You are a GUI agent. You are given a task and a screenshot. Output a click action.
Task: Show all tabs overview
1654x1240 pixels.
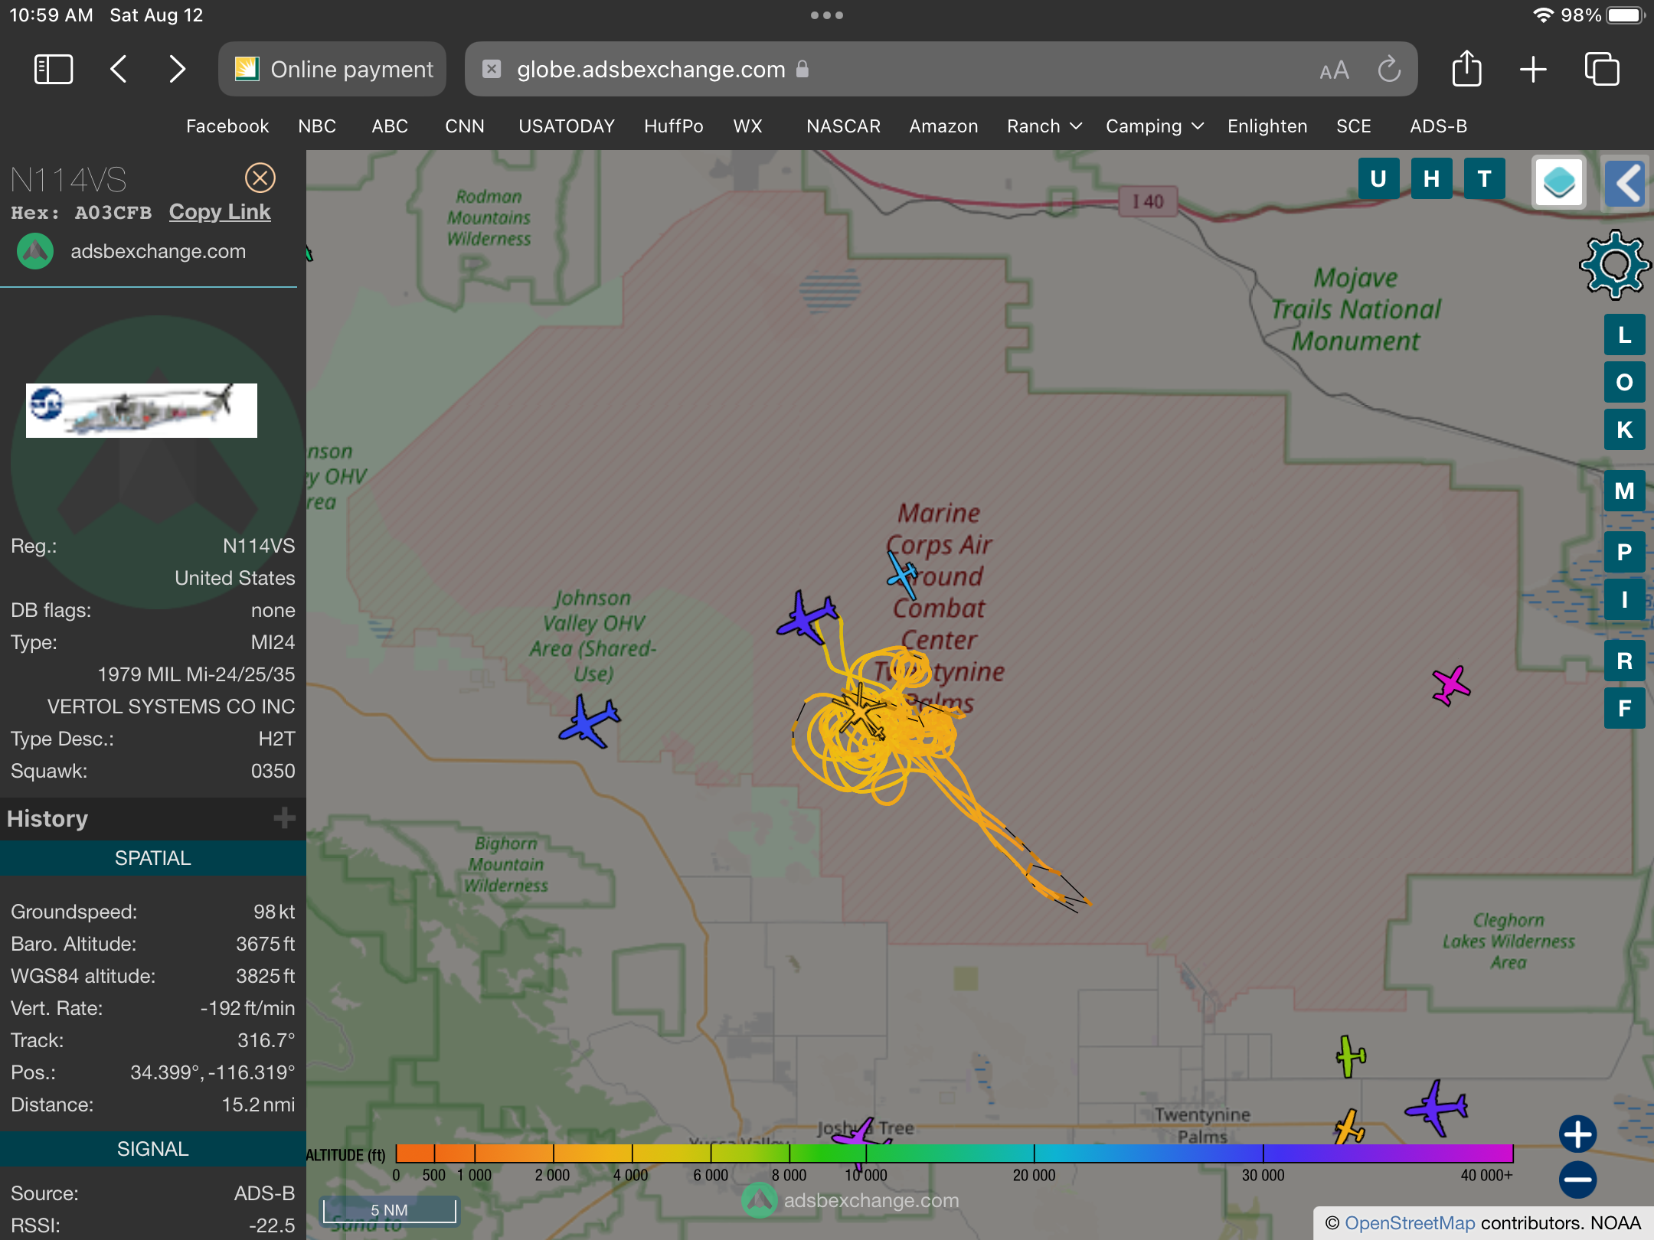(x=1601, y=70)
